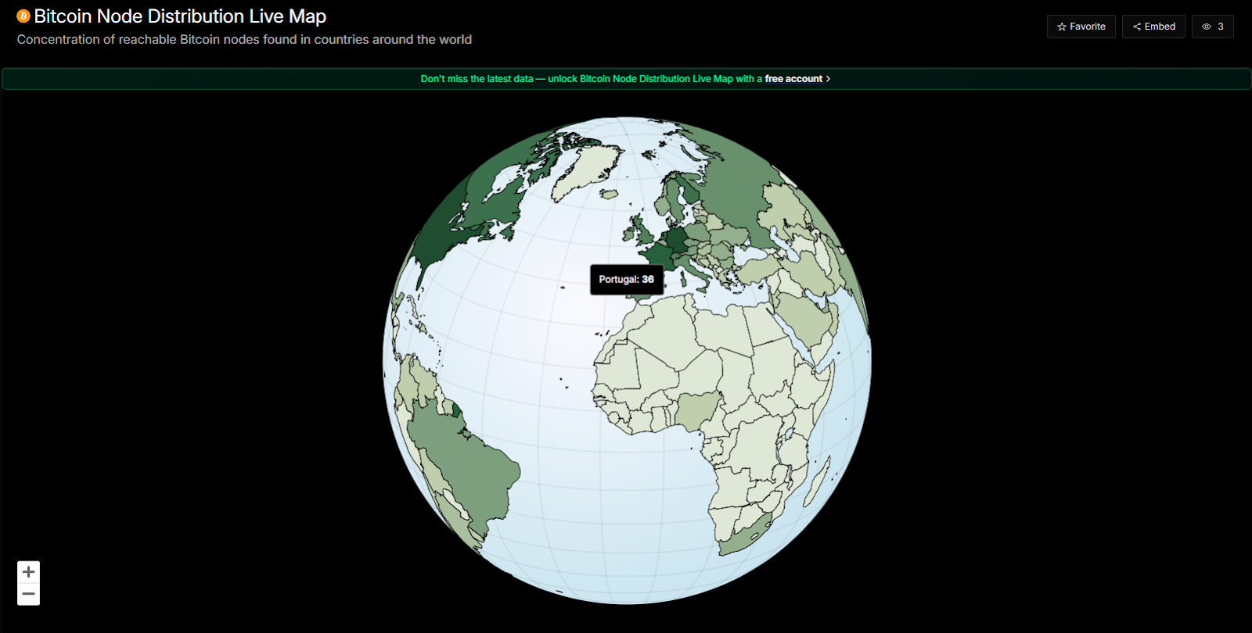
Task: Click the Portugal: 36 tooltip
Action: coord(626,280)
